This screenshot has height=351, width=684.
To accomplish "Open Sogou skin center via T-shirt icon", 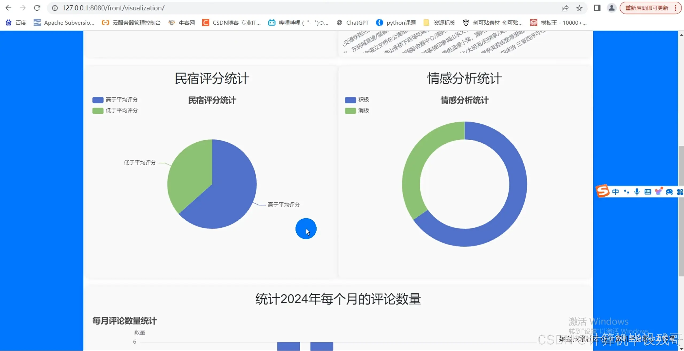I will (x=659, y=192).
